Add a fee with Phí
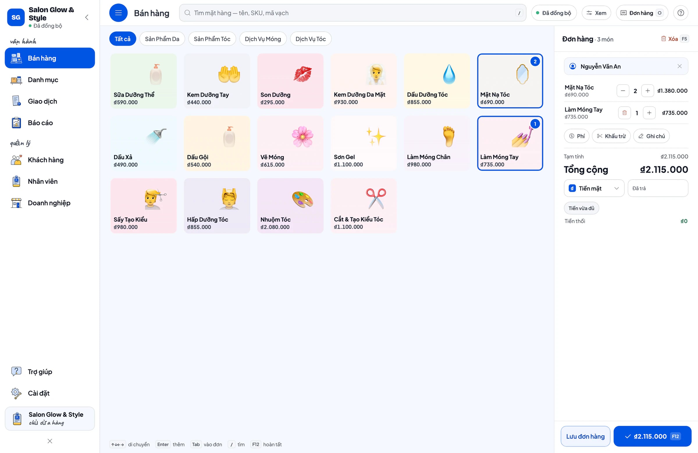The height and width of the screenshot is (453, 698). pos(577,136)
